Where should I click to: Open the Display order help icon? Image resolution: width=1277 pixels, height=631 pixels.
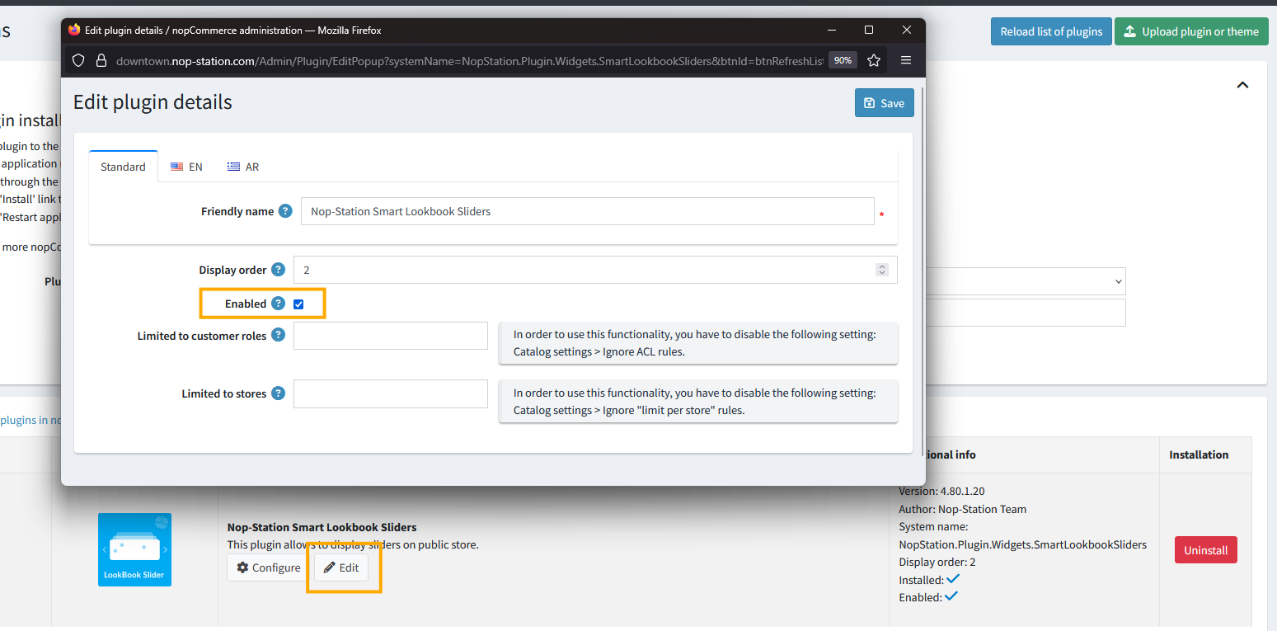click(x=279, y=270)
